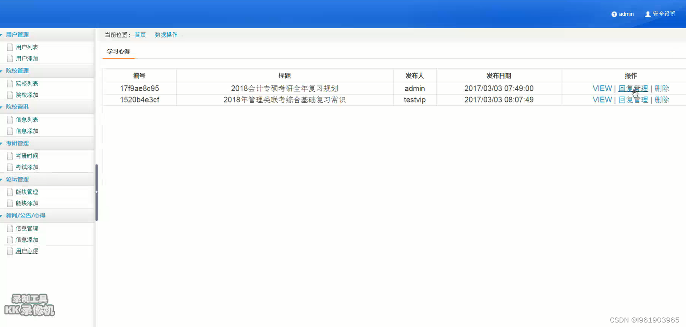Open 用户列表 in the sidebar

point(27,47)
